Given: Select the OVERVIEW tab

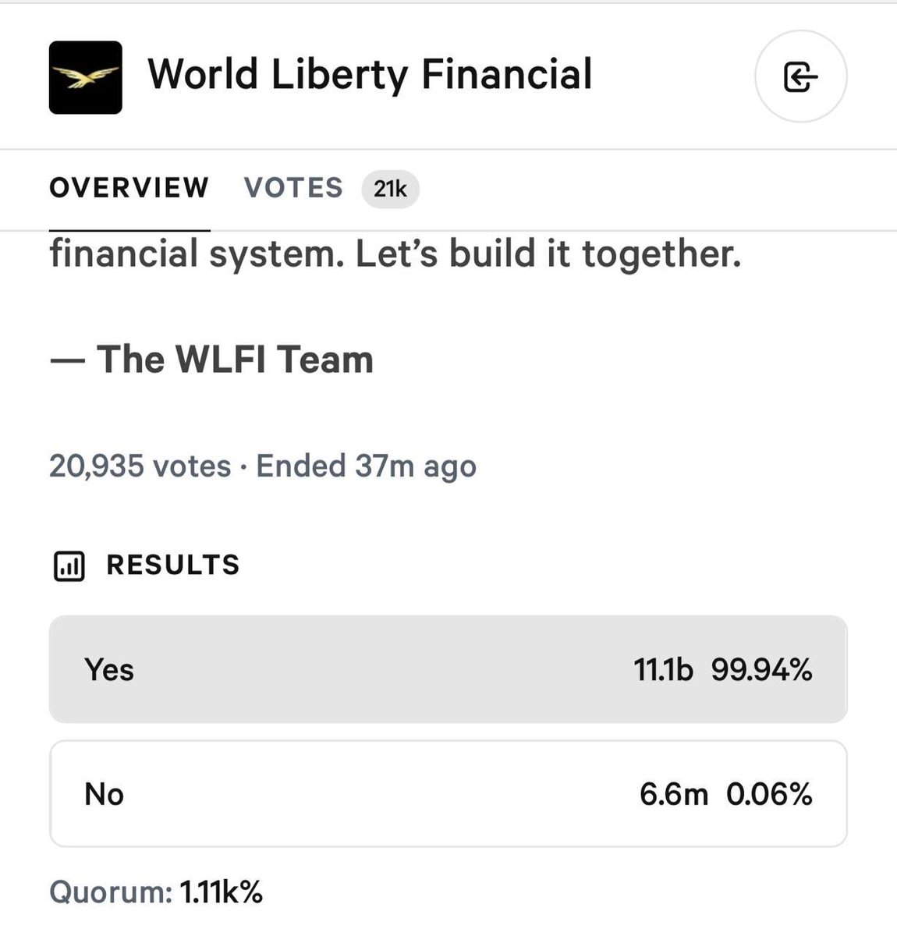Looking at the screenshot, I should point(129,188).
